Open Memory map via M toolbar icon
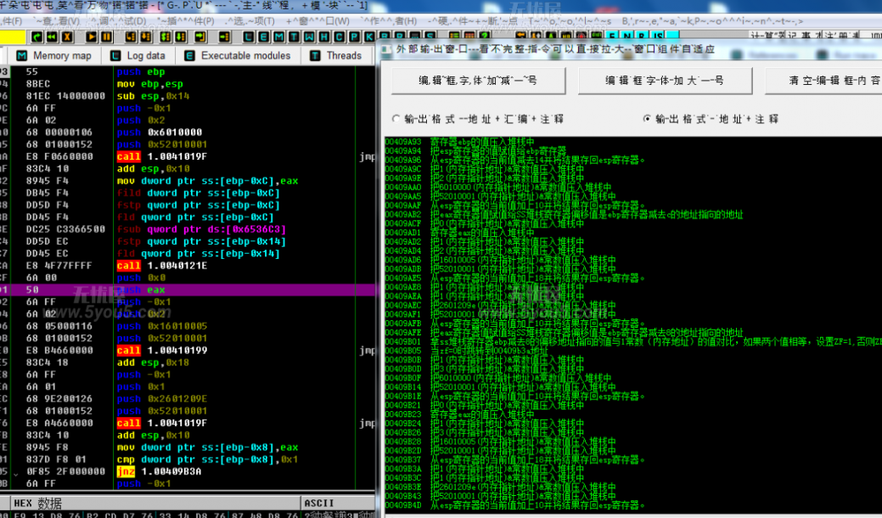 click(279, 37)
